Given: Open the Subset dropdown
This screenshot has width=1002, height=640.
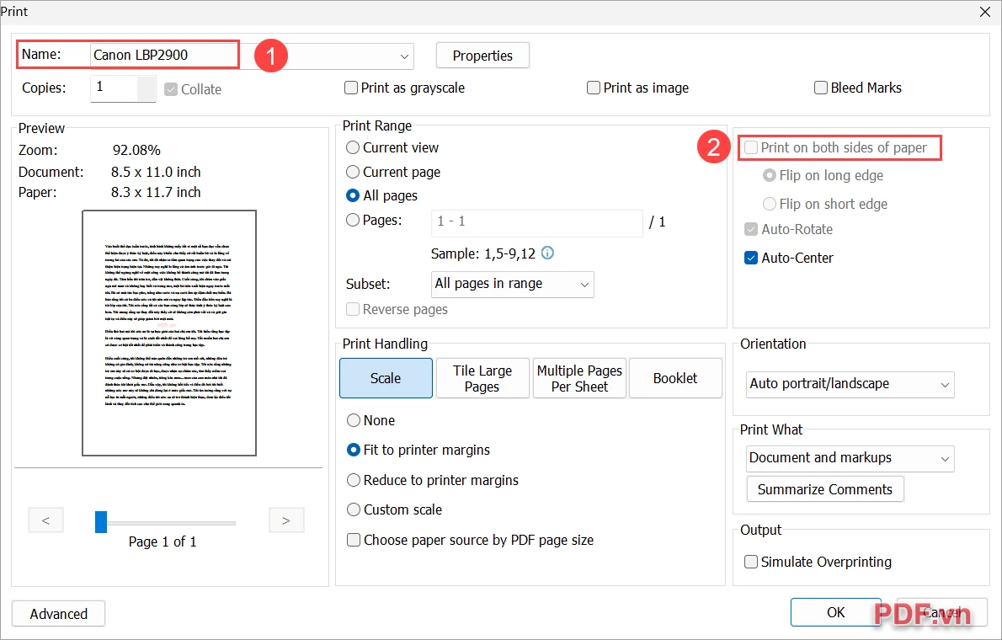Looking at the screenshot, I should (x=513, y=284).
